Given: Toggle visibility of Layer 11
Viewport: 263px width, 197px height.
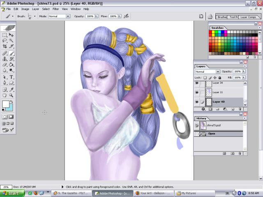Looking at the screenshot, I should pyautogui.click(x=197, y=92).
